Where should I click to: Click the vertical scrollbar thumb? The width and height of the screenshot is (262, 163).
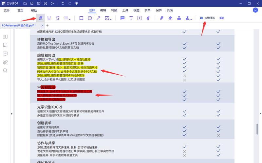pos(257,127)
